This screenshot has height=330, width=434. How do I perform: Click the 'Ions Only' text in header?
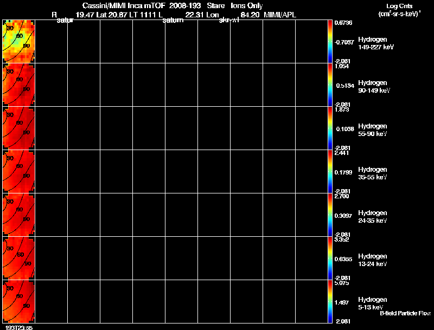pyautogui.click(x=247, y=5)
